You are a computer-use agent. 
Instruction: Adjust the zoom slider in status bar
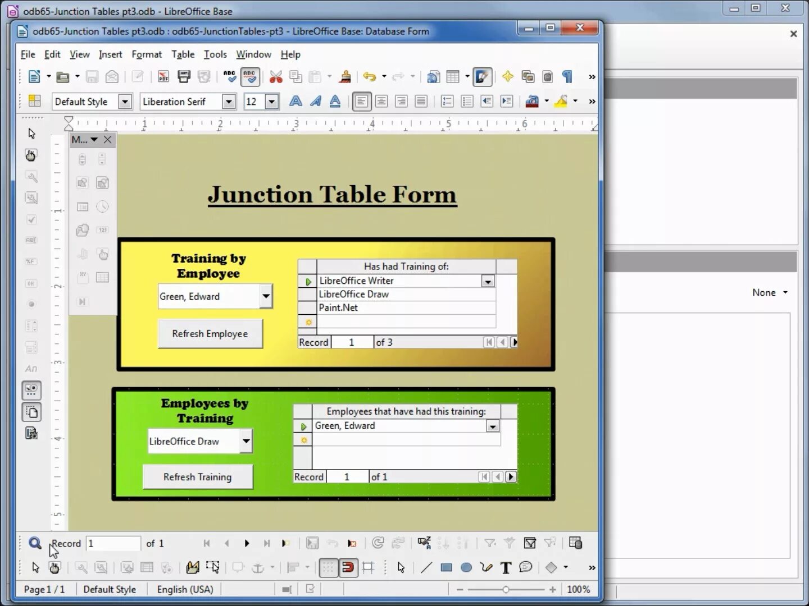[506, 589]
